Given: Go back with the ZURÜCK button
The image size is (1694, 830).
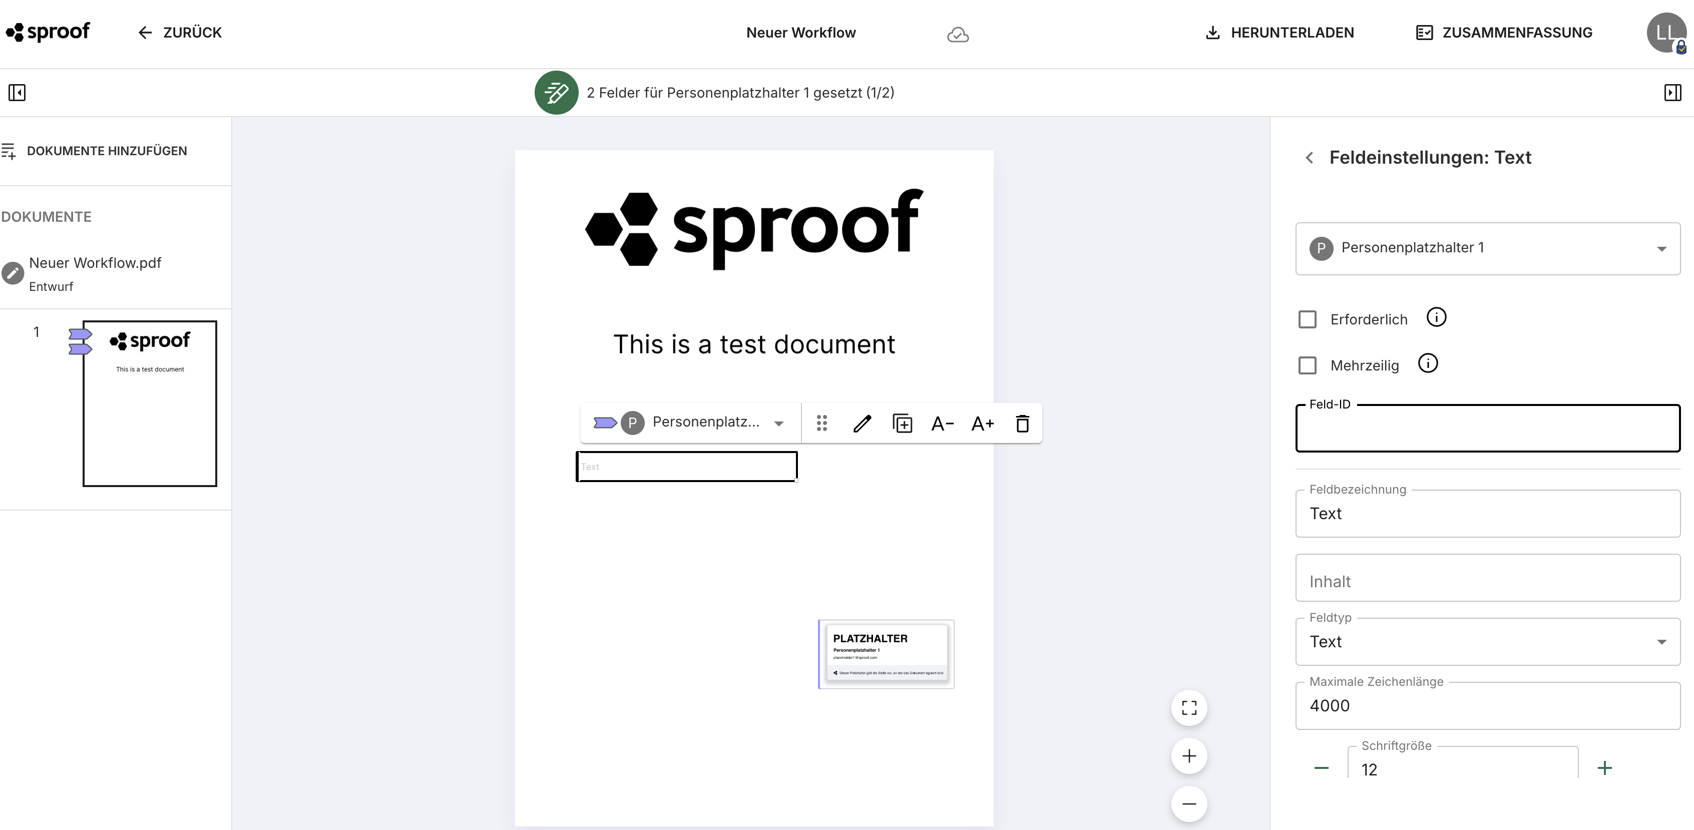Looking at the screenshot, I should 180,33.
